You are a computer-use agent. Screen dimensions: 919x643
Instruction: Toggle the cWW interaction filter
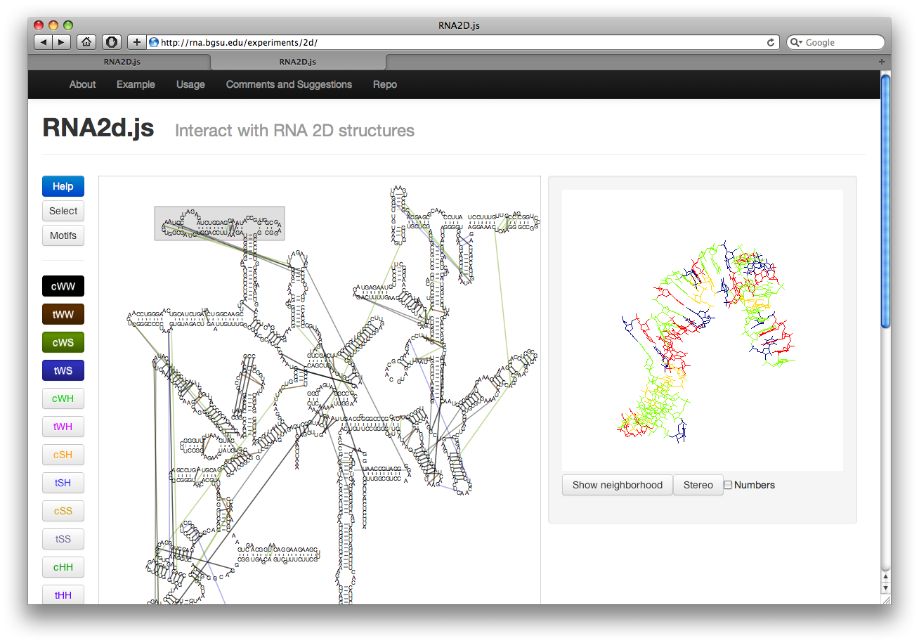coord(63,286)
